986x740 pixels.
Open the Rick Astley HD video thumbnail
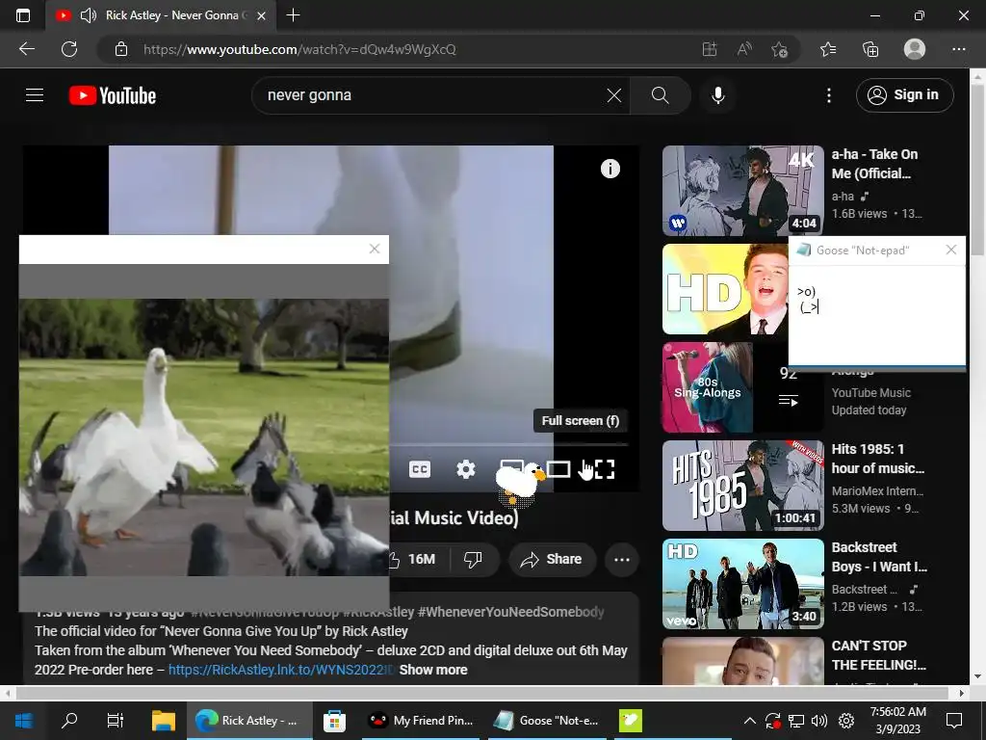(x=725, y=289)
